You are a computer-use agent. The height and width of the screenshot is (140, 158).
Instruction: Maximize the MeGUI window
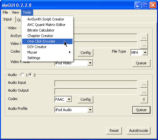pyautogui.click(x=145, y=5)
